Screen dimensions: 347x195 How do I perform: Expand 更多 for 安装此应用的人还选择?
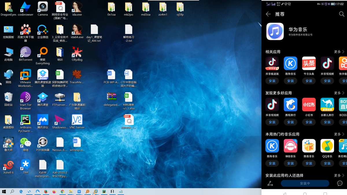click(339, 175)
